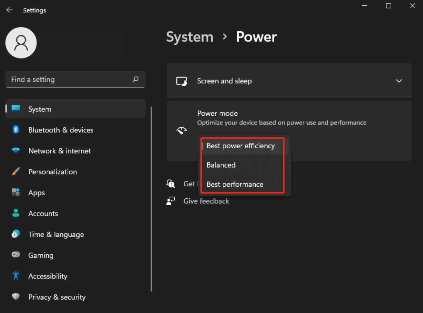This screenshot has width=423, height=313.
Task: Select Best power efficiency option
Action: click(241, 146)
